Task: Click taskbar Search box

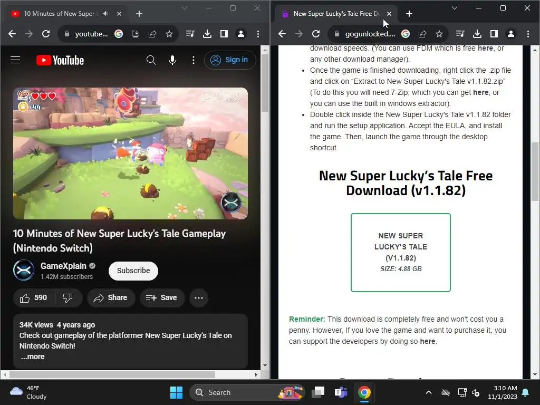Action: point(247,392)
